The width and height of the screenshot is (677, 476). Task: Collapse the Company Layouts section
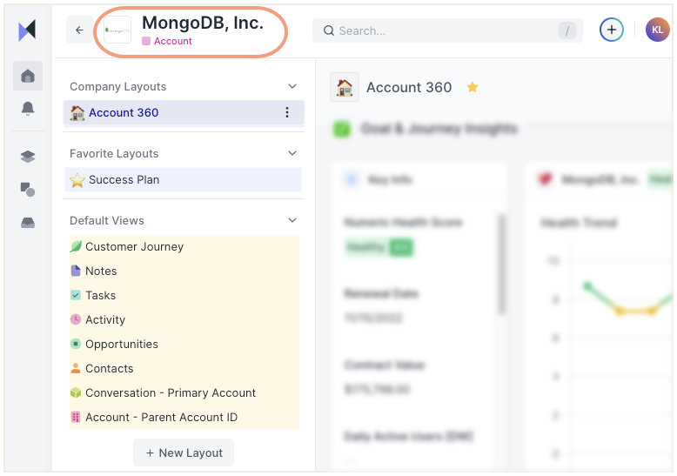(x=292, y=86)
